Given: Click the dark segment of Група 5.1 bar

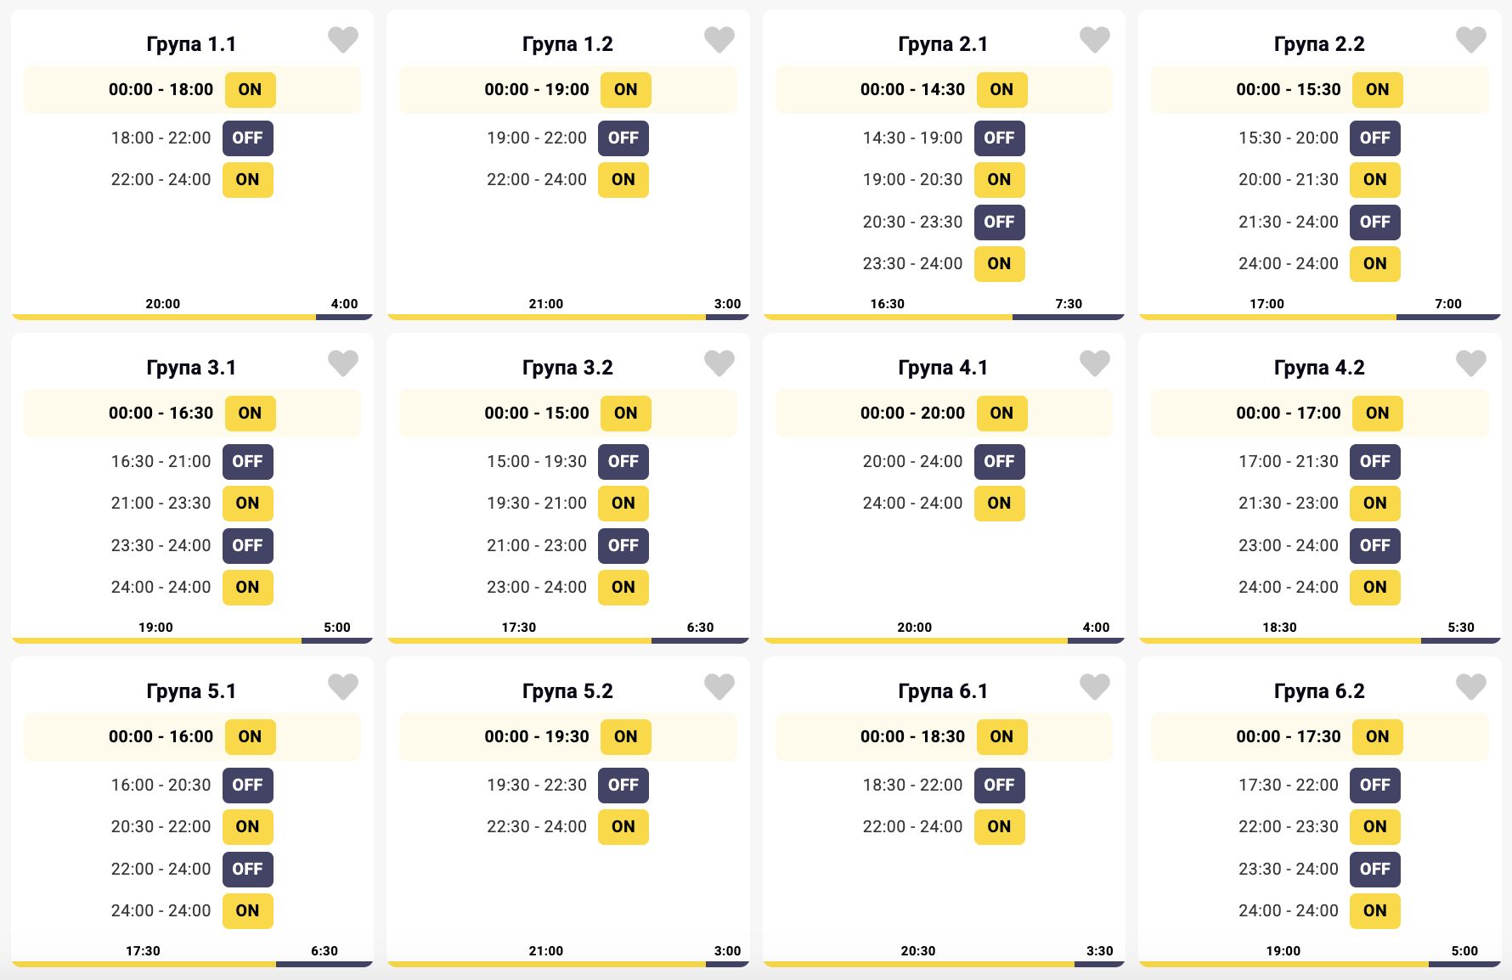Looking at the screenshot, I should [324, 964].
